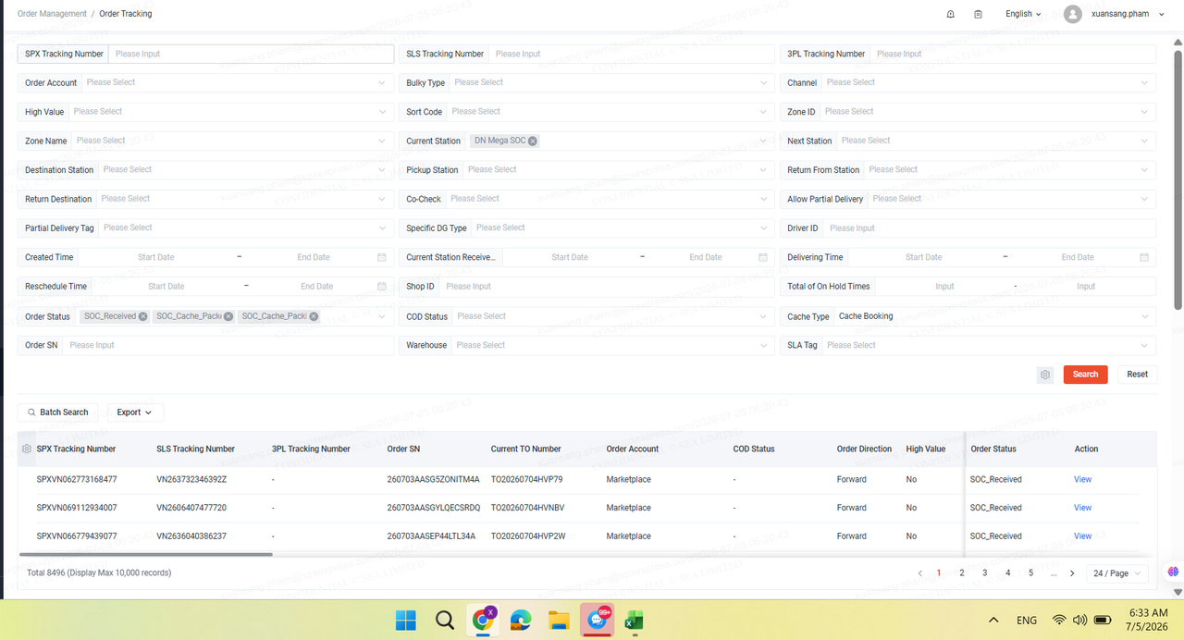Remove the first SOC_Cache_Packi status tag

pos(228,316)
